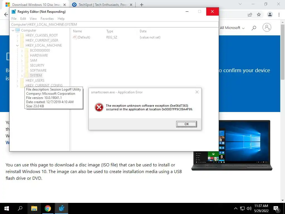Click the red error icon in the dialog
285x214 pixels.
click(99, 107)
